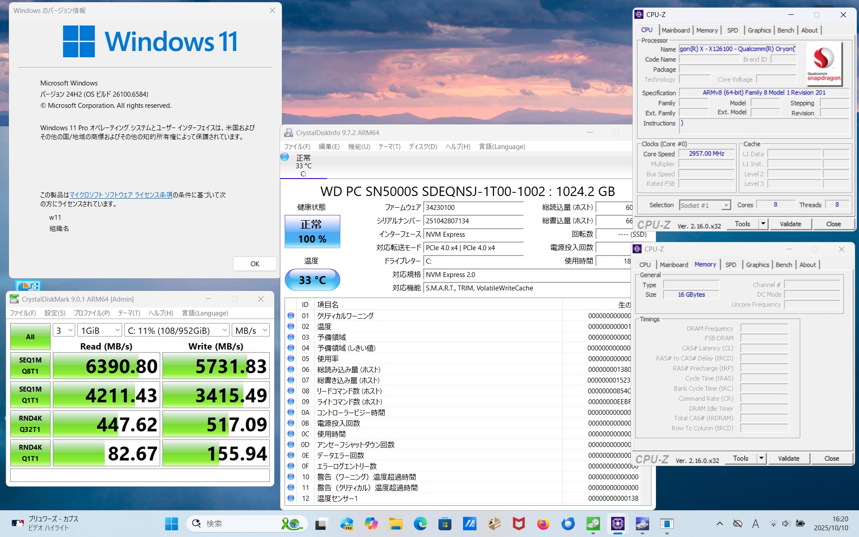Image resolution: width=859 pixels, height=537 pixels.
Task: Open the ディスク(D) menu in CrystalDiskInfo
Action: [423, 146]
